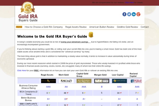Screen dimensions: 159x106
Task: Click the 'Click Here' link for the information kit
Action: (22, 70)
